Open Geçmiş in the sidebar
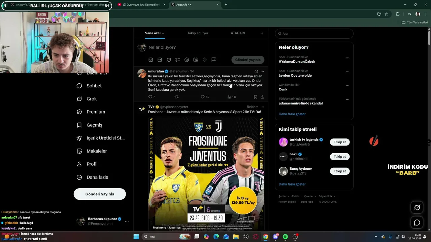Viewport: 431px width, 242px height. (x=90, y=125)
